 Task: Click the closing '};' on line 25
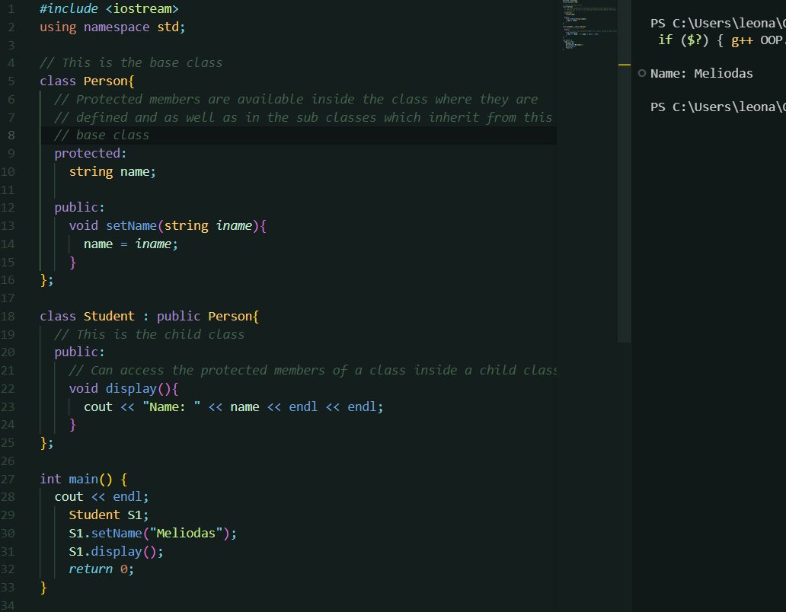pos(46,443)
